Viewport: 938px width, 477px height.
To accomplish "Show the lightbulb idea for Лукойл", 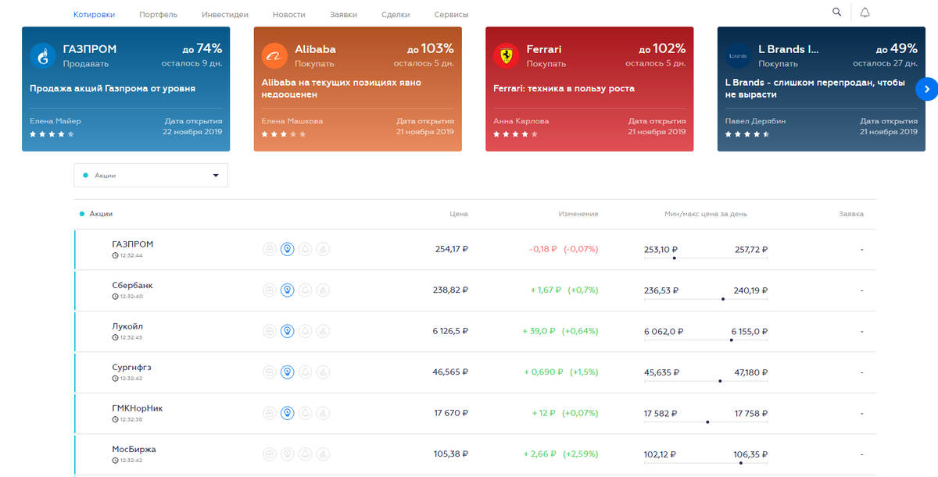I will [x=287, y=331].
